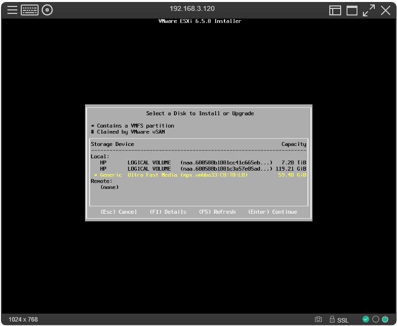Screen dimensions: 397x326
Task: Select the Generic Ultra Fast Media disk
Action: [x=198, y=175]
